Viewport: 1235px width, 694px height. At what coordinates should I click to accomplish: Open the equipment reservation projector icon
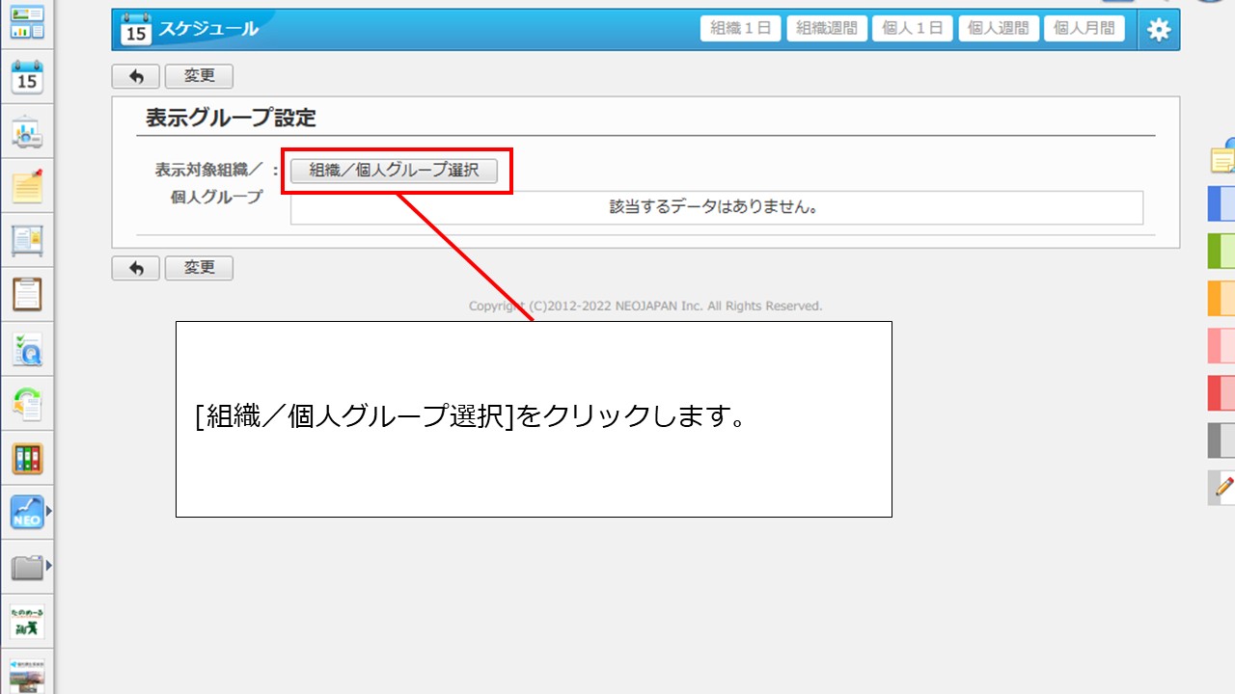[x=26, y=133]
